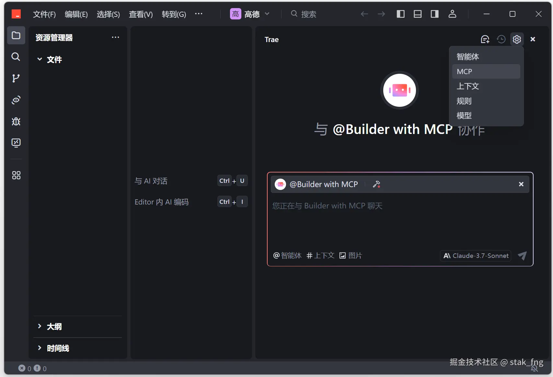The image size is (553, 377).
Task: Click the #上下文 button
Action: click(320, 256)
